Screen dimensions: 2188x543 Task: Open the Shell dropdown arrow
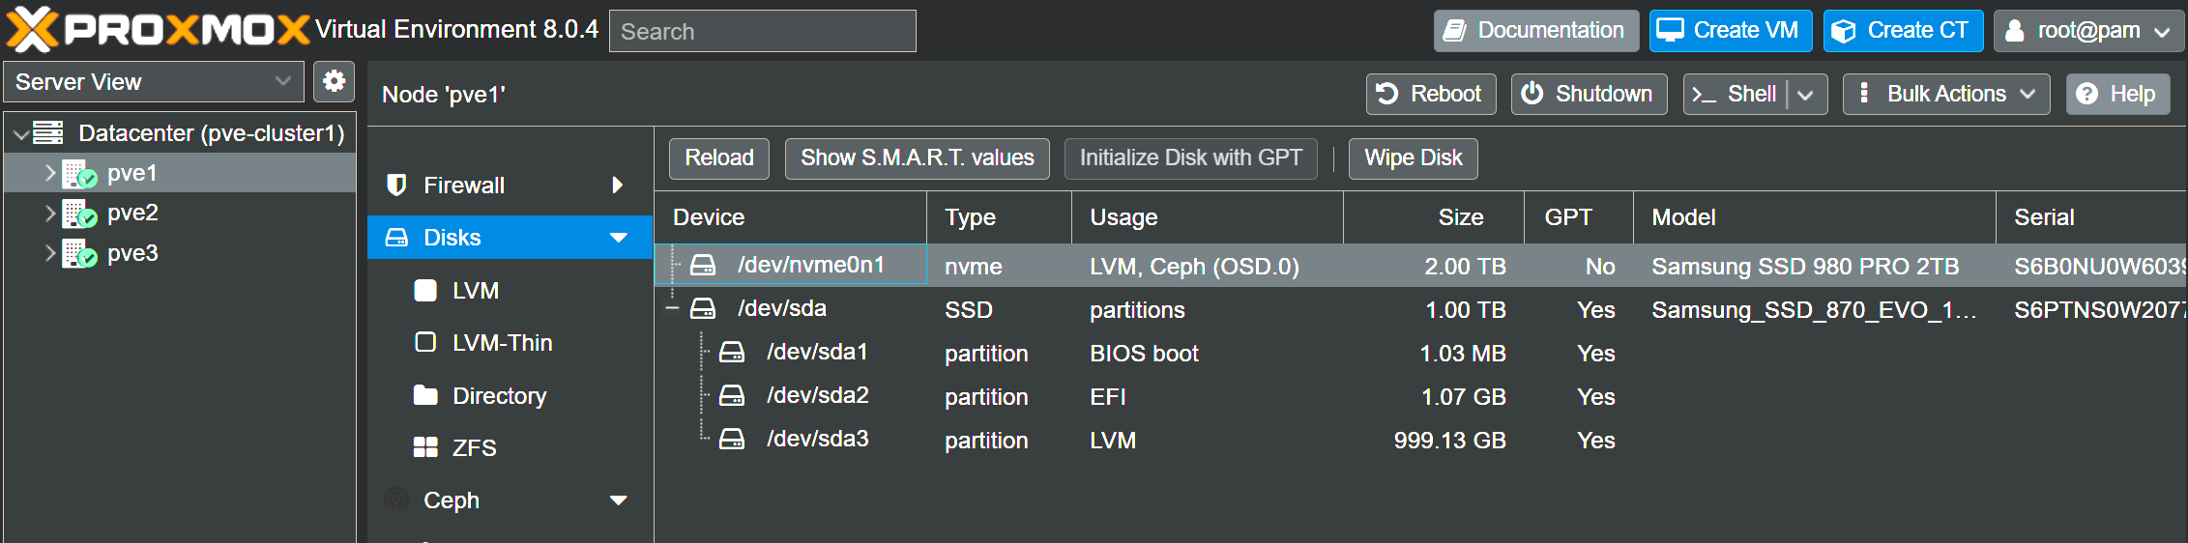[1805, 95]
